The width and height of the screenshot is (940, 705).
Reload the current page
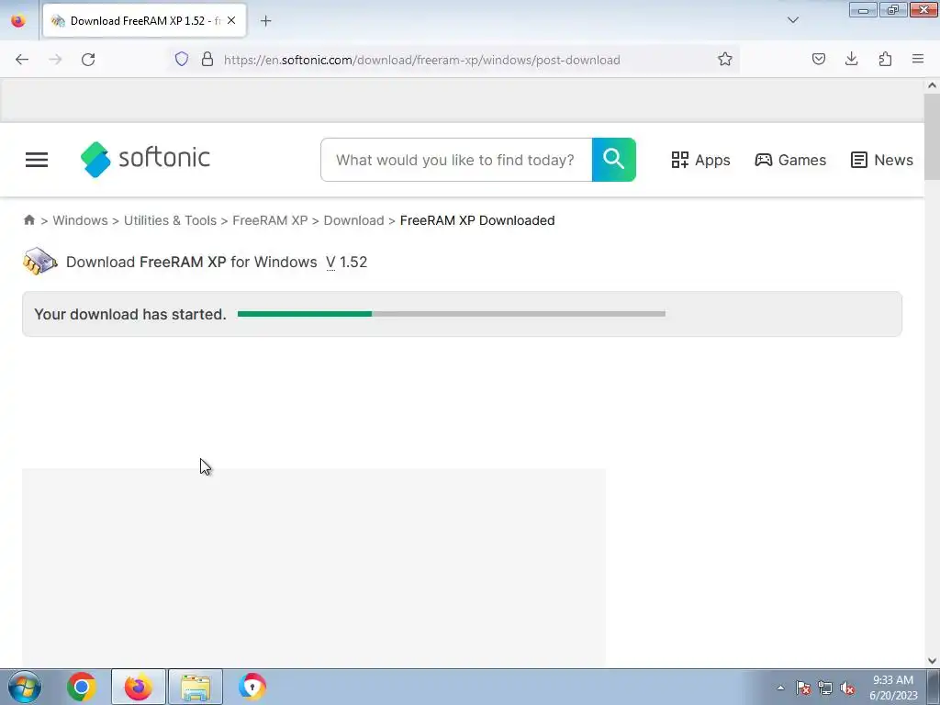click(x=88, y=60)
